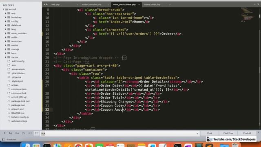Toggle regular expression search mode
The image size is (261, 147).
[x=4, y=133]
